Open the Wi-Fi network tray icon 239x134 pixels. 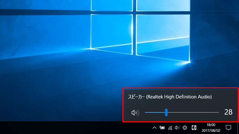tap(170, 128)
